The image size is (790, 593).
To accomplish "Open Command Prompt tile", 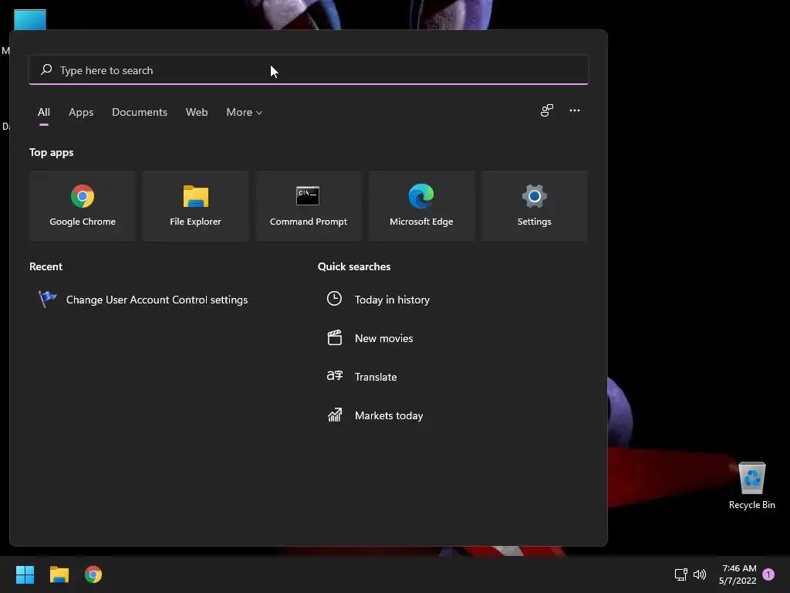I will (309, 205).
